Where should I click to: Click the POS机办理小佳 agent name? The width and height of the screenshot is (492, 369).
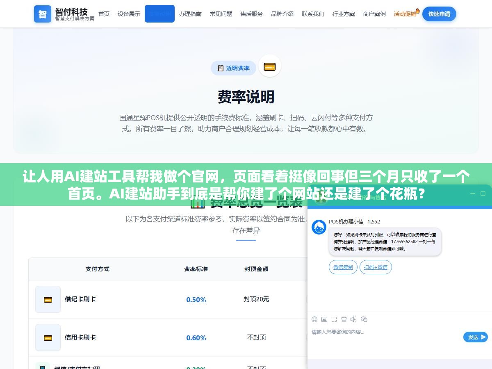point(346,222)
